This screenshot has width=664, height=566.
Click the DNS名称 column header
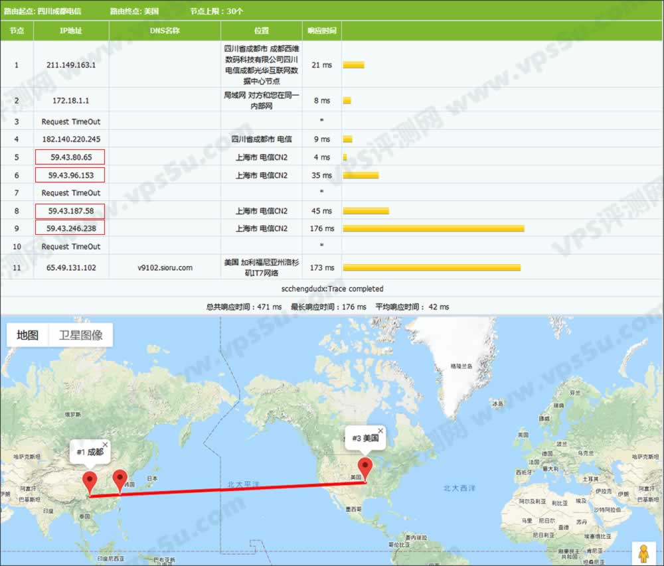pos(164,31)
